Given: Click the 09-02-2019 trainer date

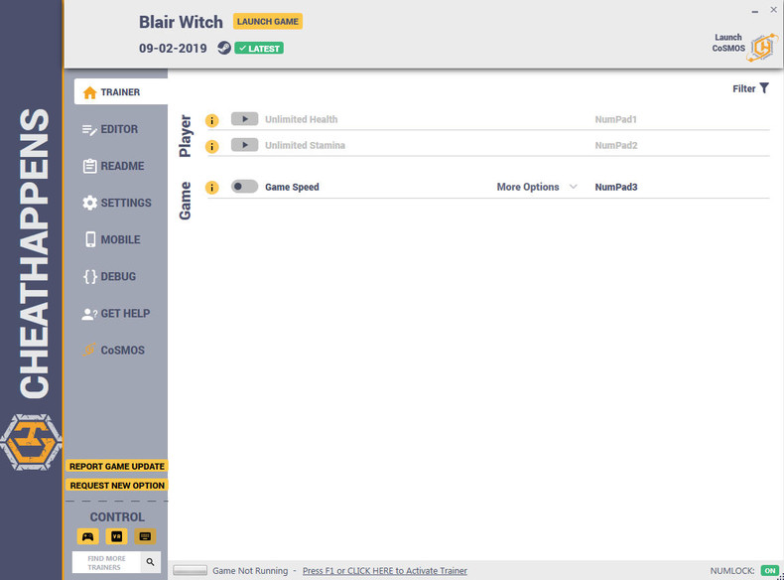Looking at the screenshot, I should point(173,48).
